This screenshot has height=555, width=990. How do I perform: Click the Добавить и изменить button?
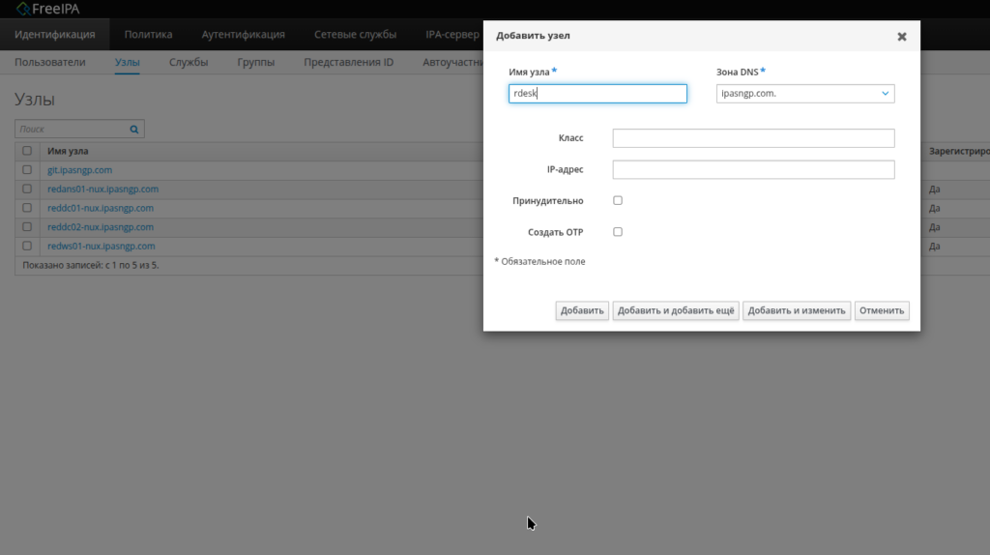tap(797, 310)
